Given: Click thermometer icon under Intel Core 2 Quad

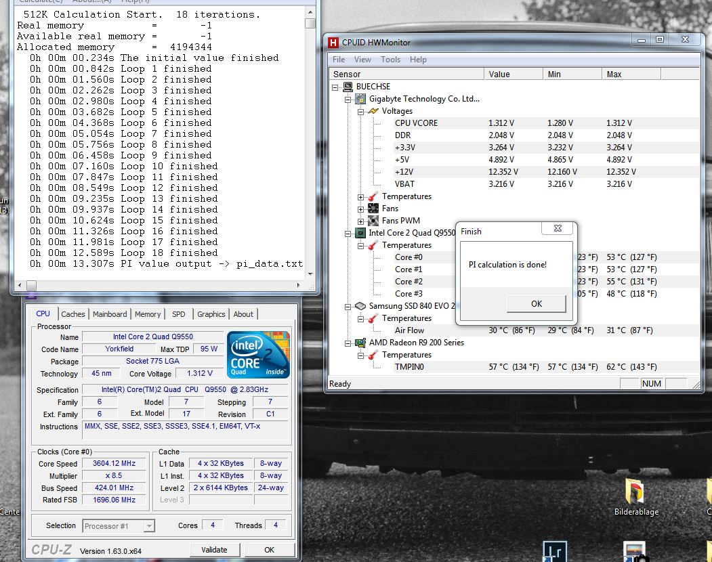Looking at the screenshot, I should click(x=373, y=245).
